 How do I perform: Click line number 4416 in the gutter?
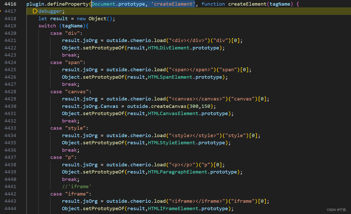click(x=10, y=4)
